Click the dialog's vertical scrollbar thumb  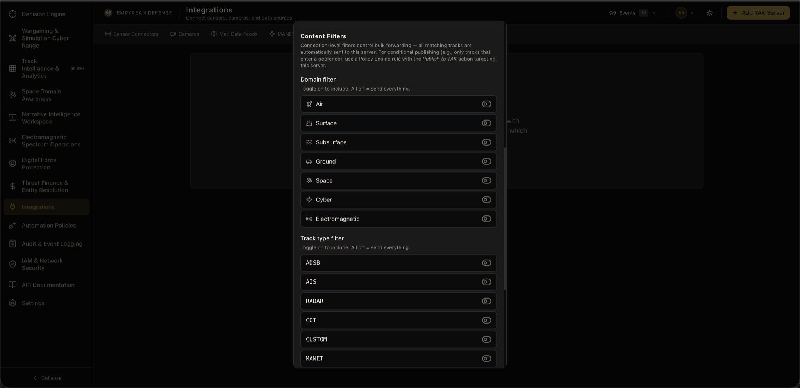pyautogui.click(x=505, y=219)
